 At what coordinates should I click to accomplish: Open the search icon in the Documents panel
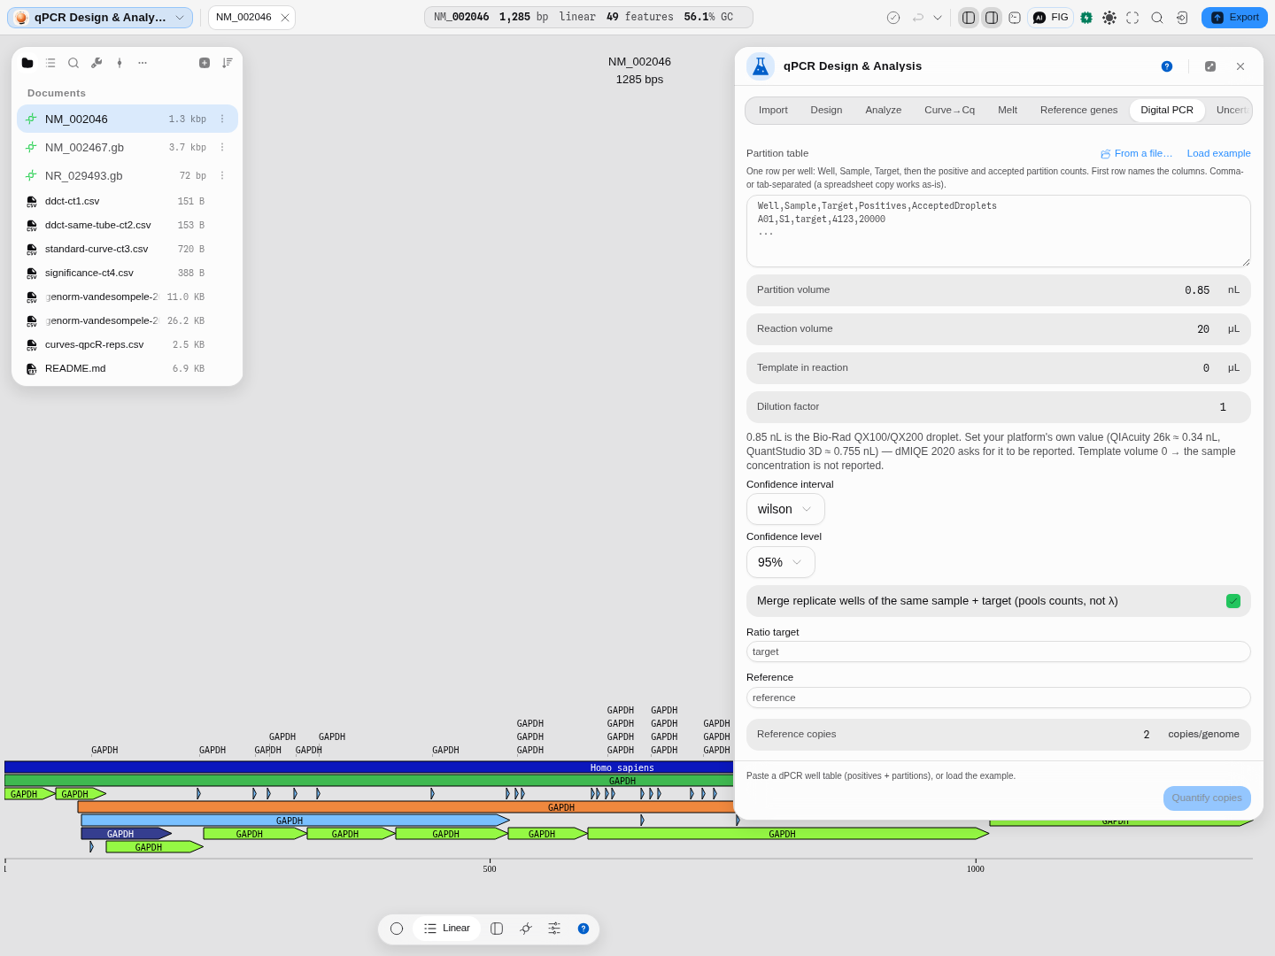tap(73, 63)
